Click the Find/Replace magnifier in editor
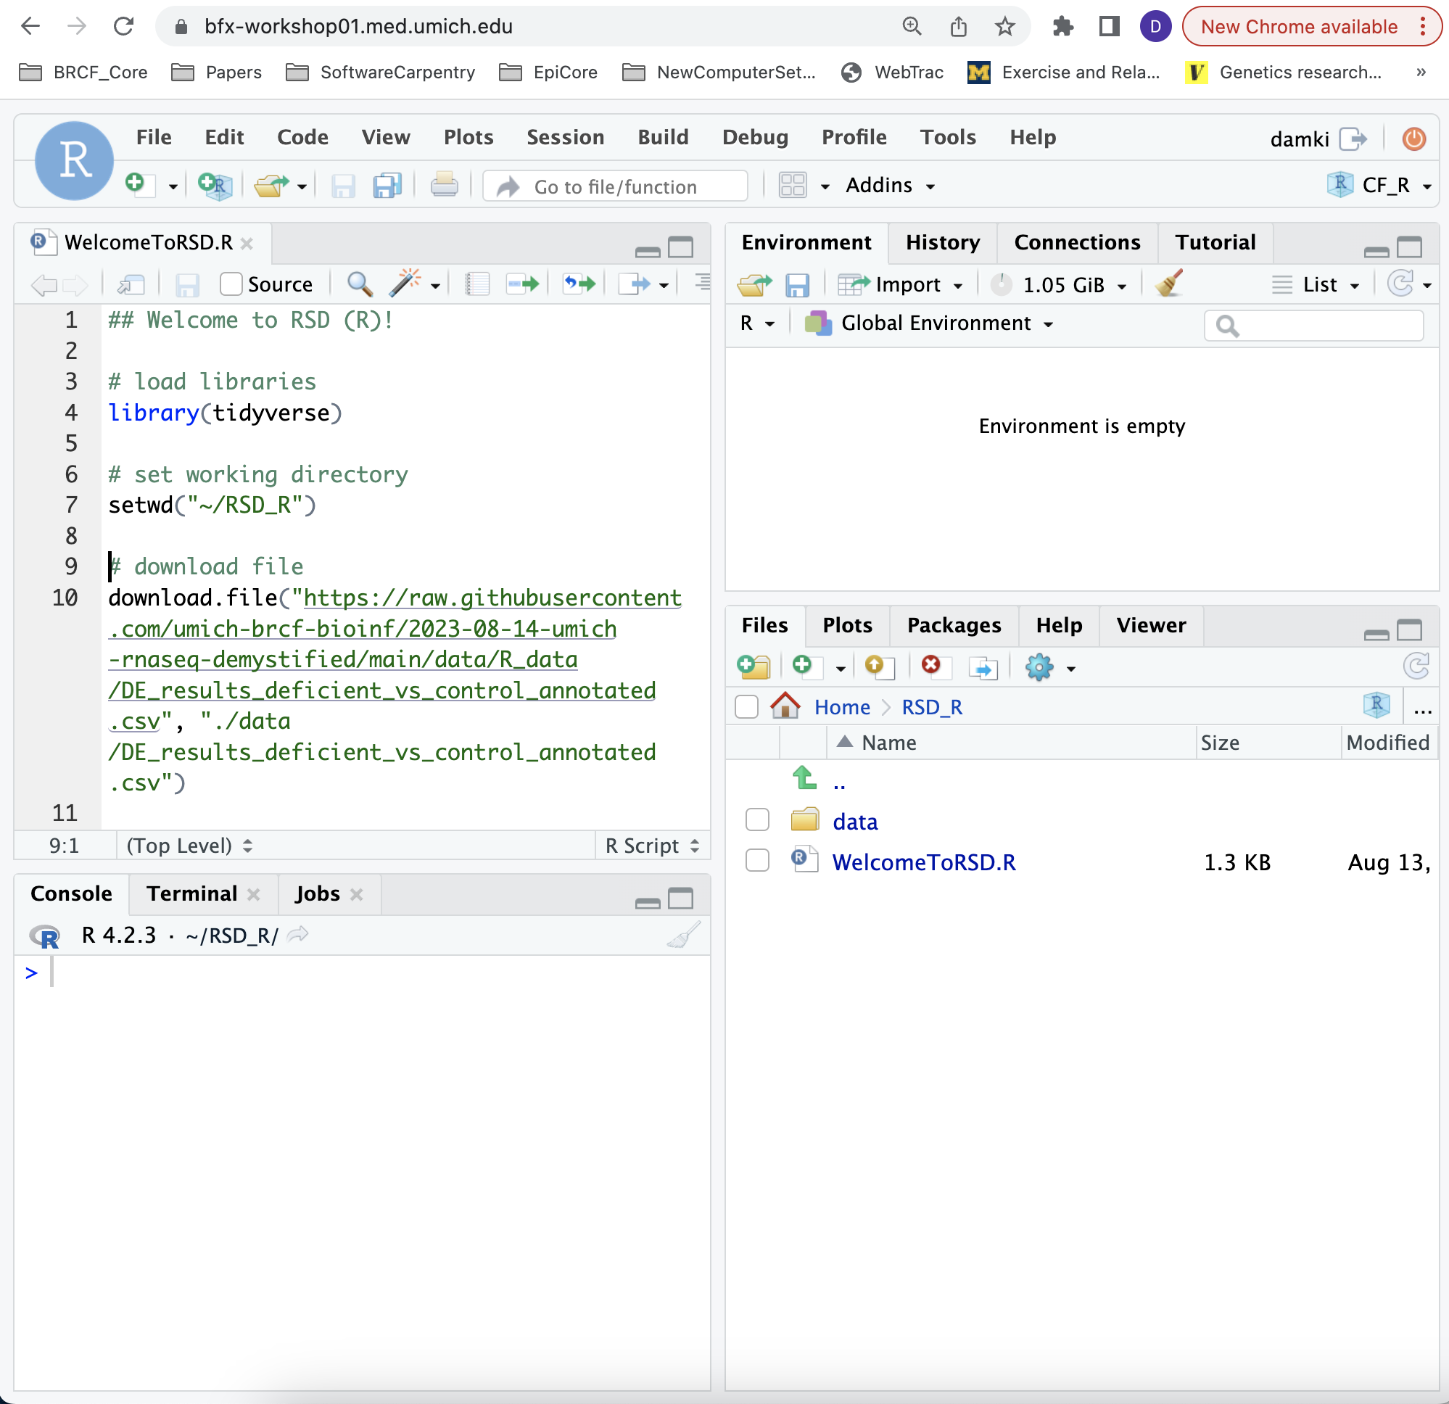The width and height of the screenshot is (1449, 1404). coord(359,284)
